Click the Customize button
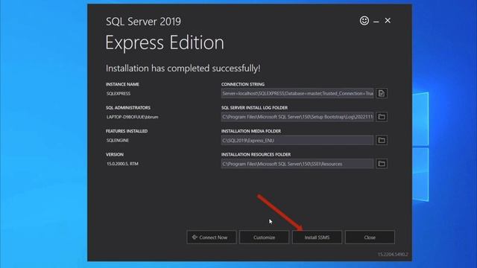Viewport: 477px width, 268px height. pyautogui.click(x=264, y=237)
